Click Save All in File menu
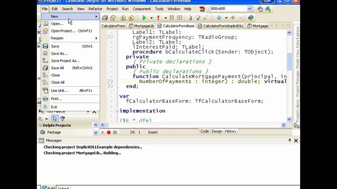Image resolution: width=337 pixels, height=189 pixels. click(70, 68)
